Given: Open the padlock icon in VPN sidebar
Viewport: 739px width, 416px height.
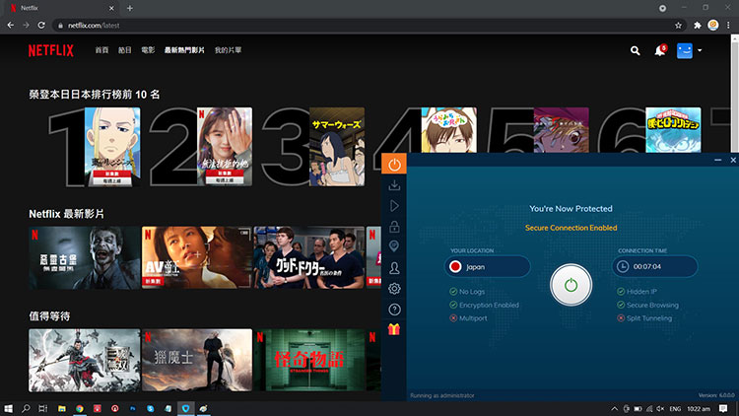Looking at the screenshot, I should 394,227.
